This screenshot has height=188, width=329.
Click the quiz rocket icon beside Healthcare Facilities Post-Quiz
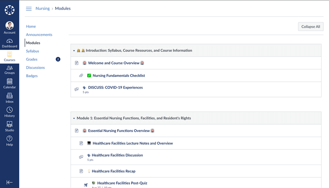[86, 185]
